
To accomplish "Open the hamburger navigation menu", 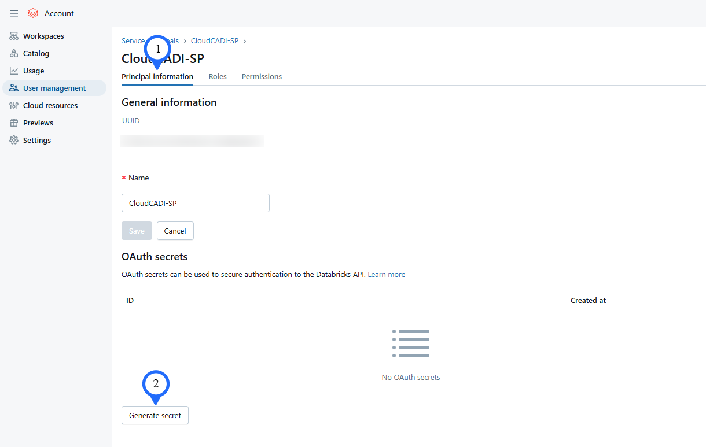I will [x=14, y=13].
